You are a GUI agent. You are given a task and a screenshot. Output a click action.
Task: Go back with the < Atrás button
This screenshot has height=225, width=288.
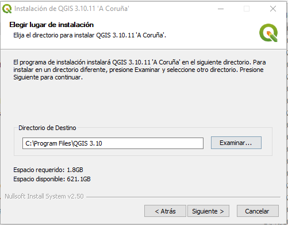pyautogui.click(x=165, y=211)
